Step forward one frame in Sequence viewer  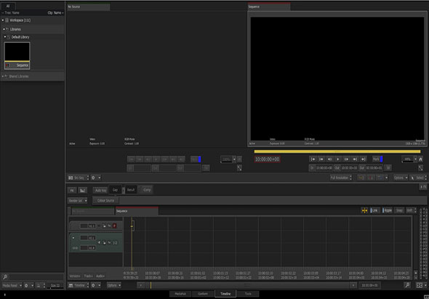347,159
